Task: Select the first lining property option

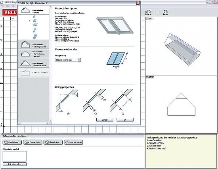Action: 68,114
